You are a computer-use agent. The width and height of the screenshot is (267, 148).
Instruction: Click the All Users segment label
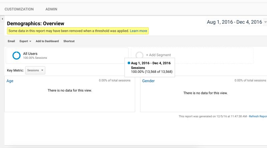tap(30, 53)
